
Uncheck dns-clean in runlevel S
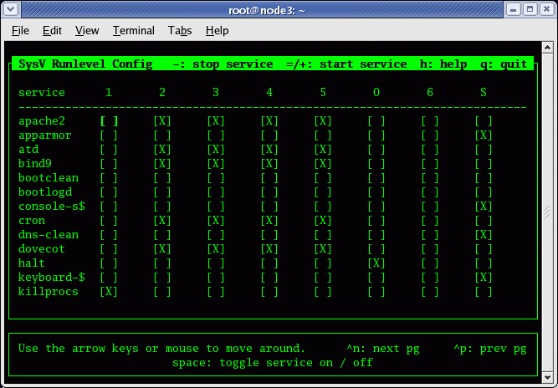tap(484, 235)
